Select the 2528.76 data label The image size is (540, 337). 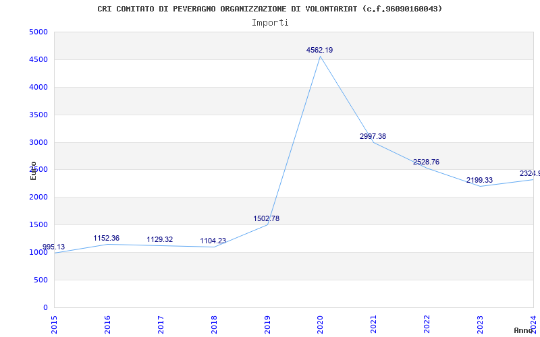coord(427,162)
